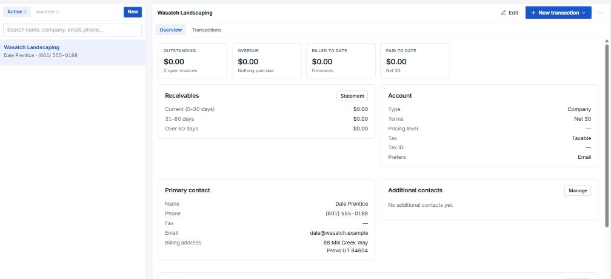Image resolution: width=611 pixels, height=279 pixels.
Task: Select Wasatch Landscaping in customer list
Action: coord(73,51)
